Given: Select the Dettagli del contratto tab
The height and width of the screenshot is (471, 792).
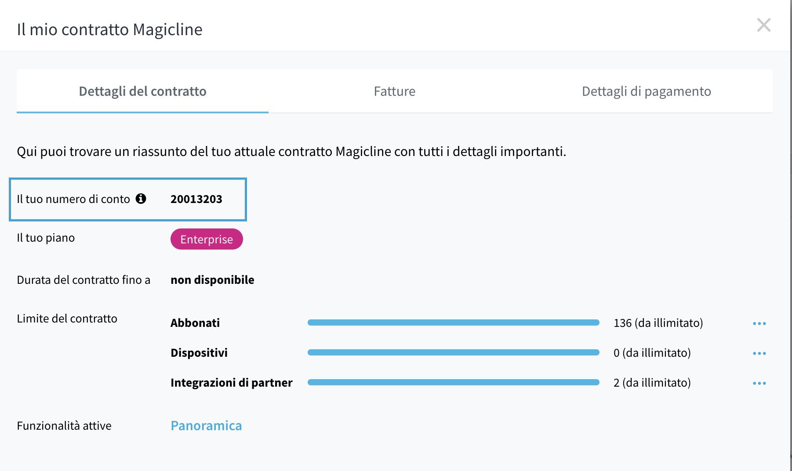Looking at the screenshot, I should [x=142, y=91].
